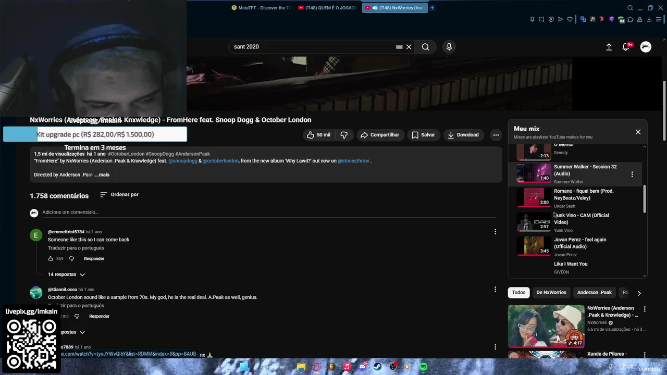Click the Meu mix playlist scrollbar thumb
Screen dimensions: 667x375
pyautogui.click(x=645, y=199)
